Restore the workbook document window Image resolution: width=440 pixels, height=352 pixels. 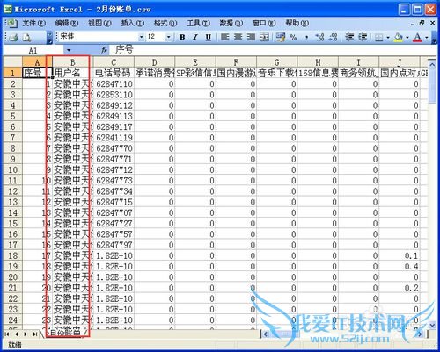pos(422,23)
